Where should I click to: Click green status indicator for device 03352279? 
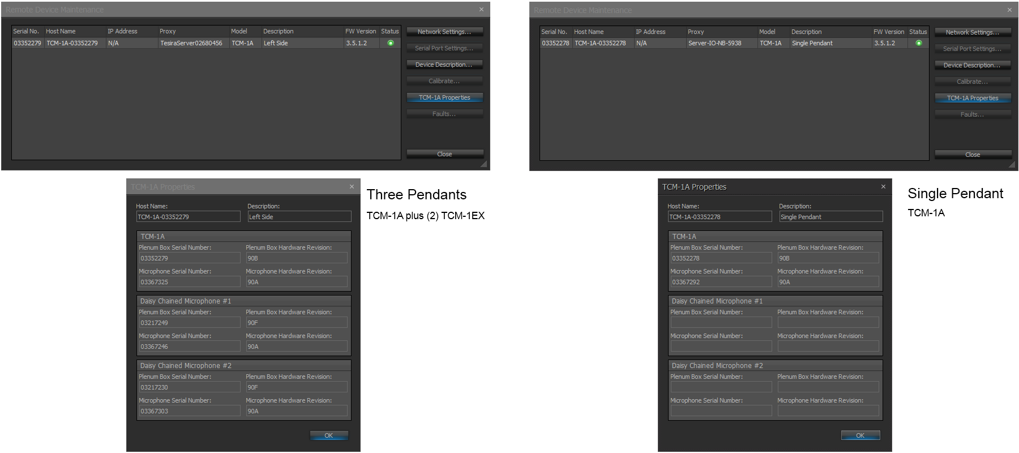point(391,43)
